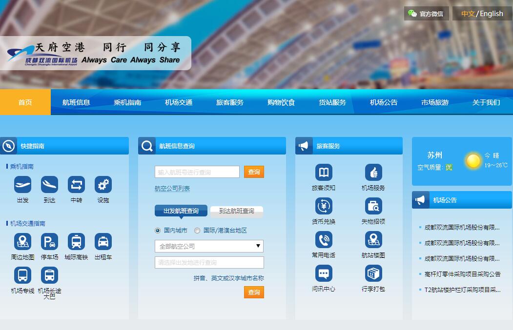The width and height of the screenshot is (513, 330).
Task: Click the megaphone icon beside 机场公告
Action: (420, 200)
